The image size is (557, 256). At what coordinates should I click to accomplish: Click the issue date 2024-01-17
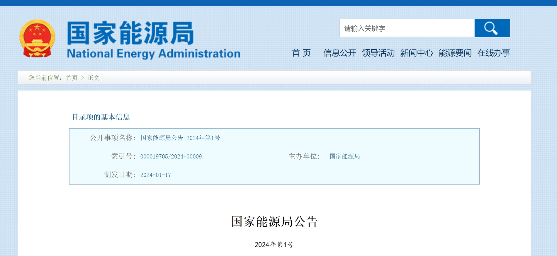[x=155, y=175]
